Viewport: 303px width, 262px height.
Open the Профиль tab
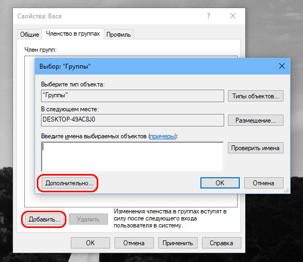pos(118,35)
